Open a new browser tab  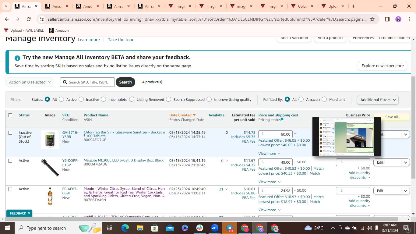pos(353,6)
